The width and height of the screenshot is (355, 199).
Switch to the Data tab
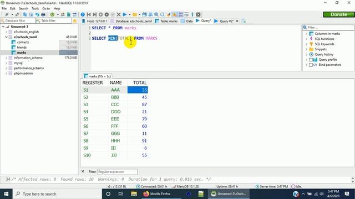coord(187,21)
